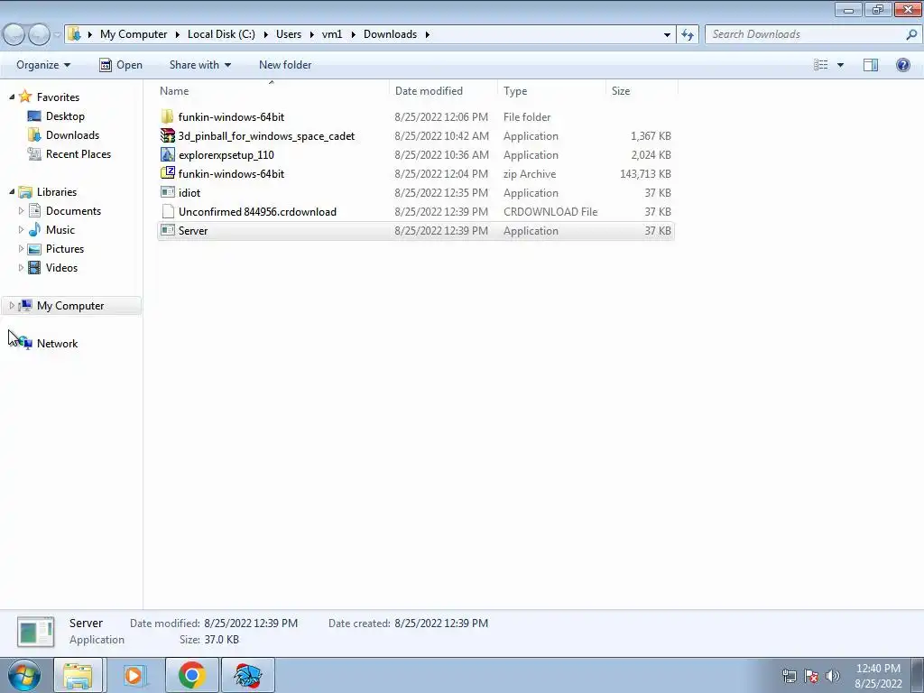
Task: Click the Back navigation button
Action: pos(14,34)
